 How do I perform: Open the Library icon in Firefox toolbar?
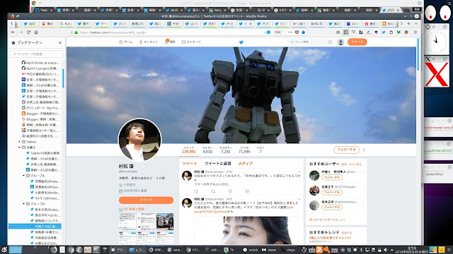pos(338,32)
